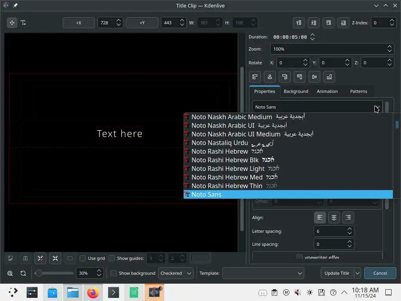Enable the Use grid checkbox
The width and height of the screenshot is (401, 301).
tap(83, 258)
